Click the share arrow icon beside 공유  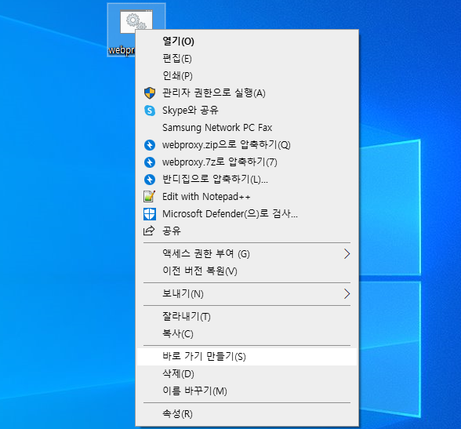coord(149,231)
